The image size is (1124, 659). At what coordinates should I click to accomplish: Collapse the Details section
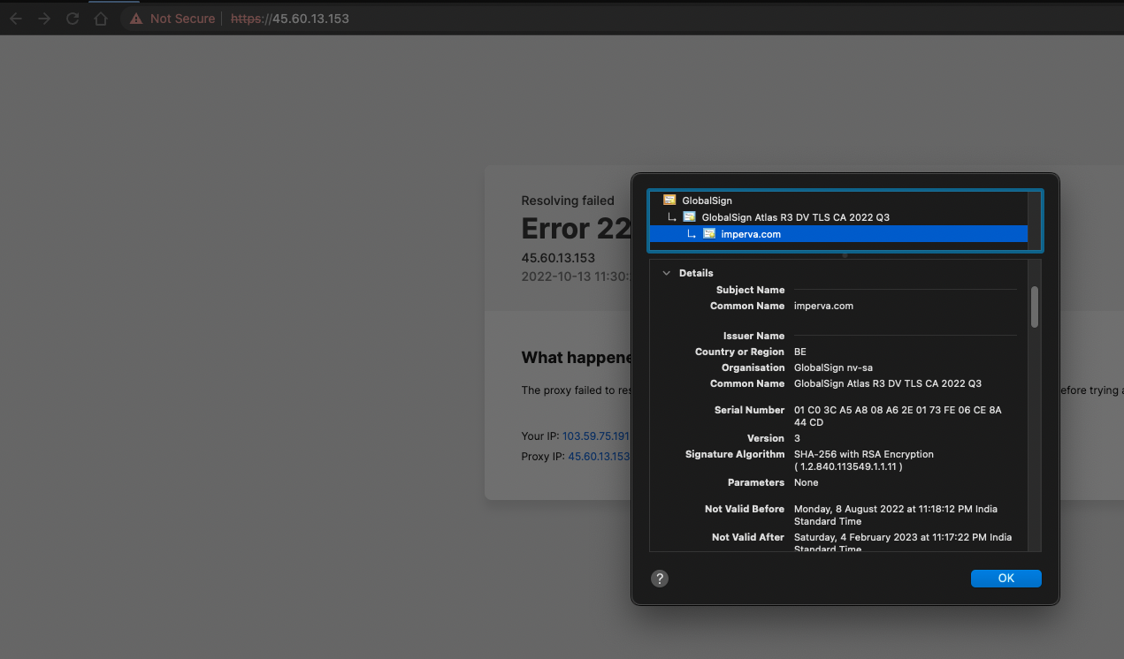pos(666,273)
